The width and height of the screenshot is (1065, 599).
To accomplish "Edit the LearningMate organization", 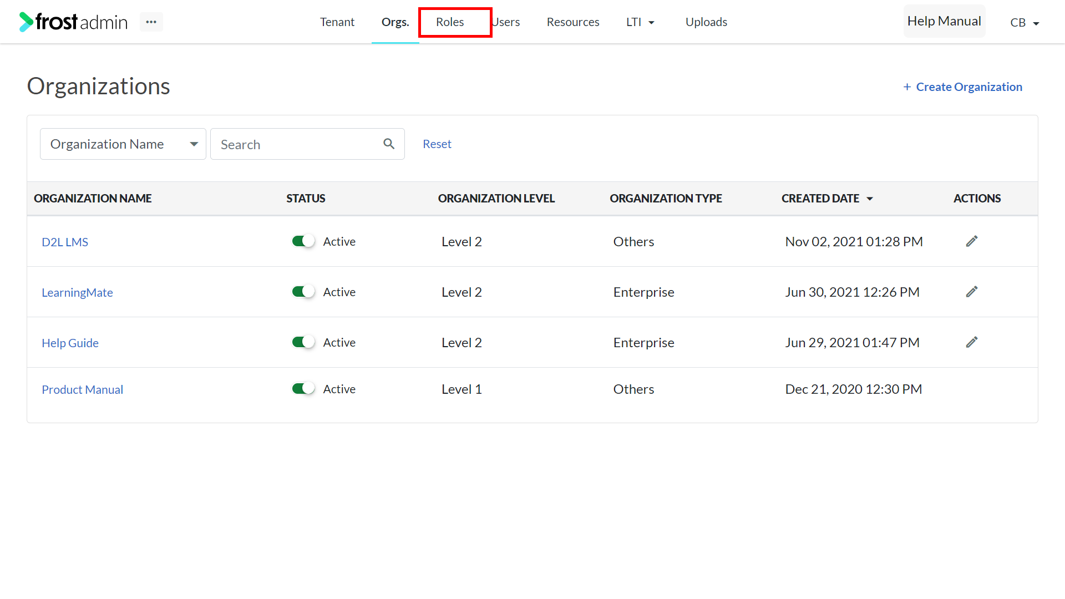I will point(971,292).
